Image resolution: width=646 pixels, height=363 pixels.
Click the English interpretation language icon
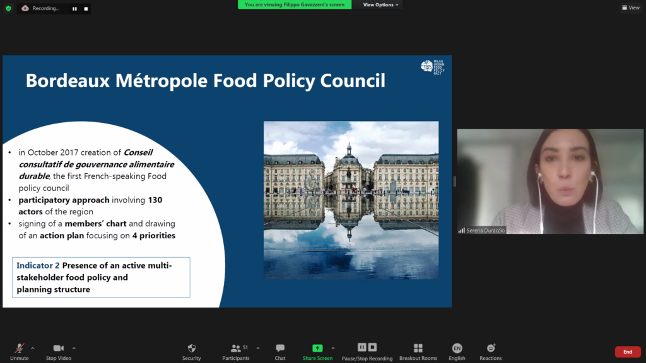(x=457, y=351)
